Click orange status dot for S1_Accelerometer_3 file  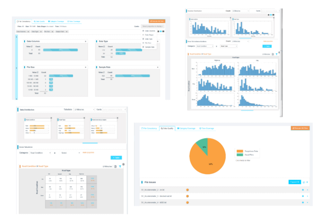pos(187,196)
